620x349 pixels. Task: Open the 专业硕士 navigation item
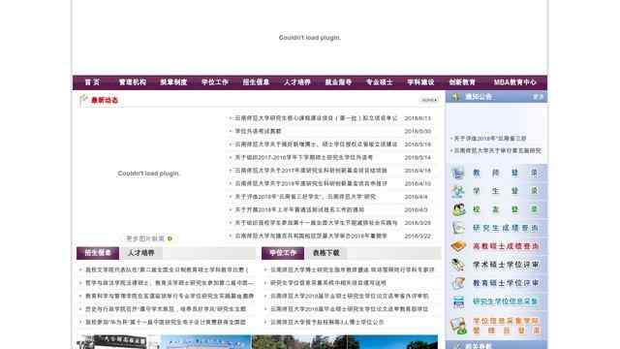tap(379, 82)
